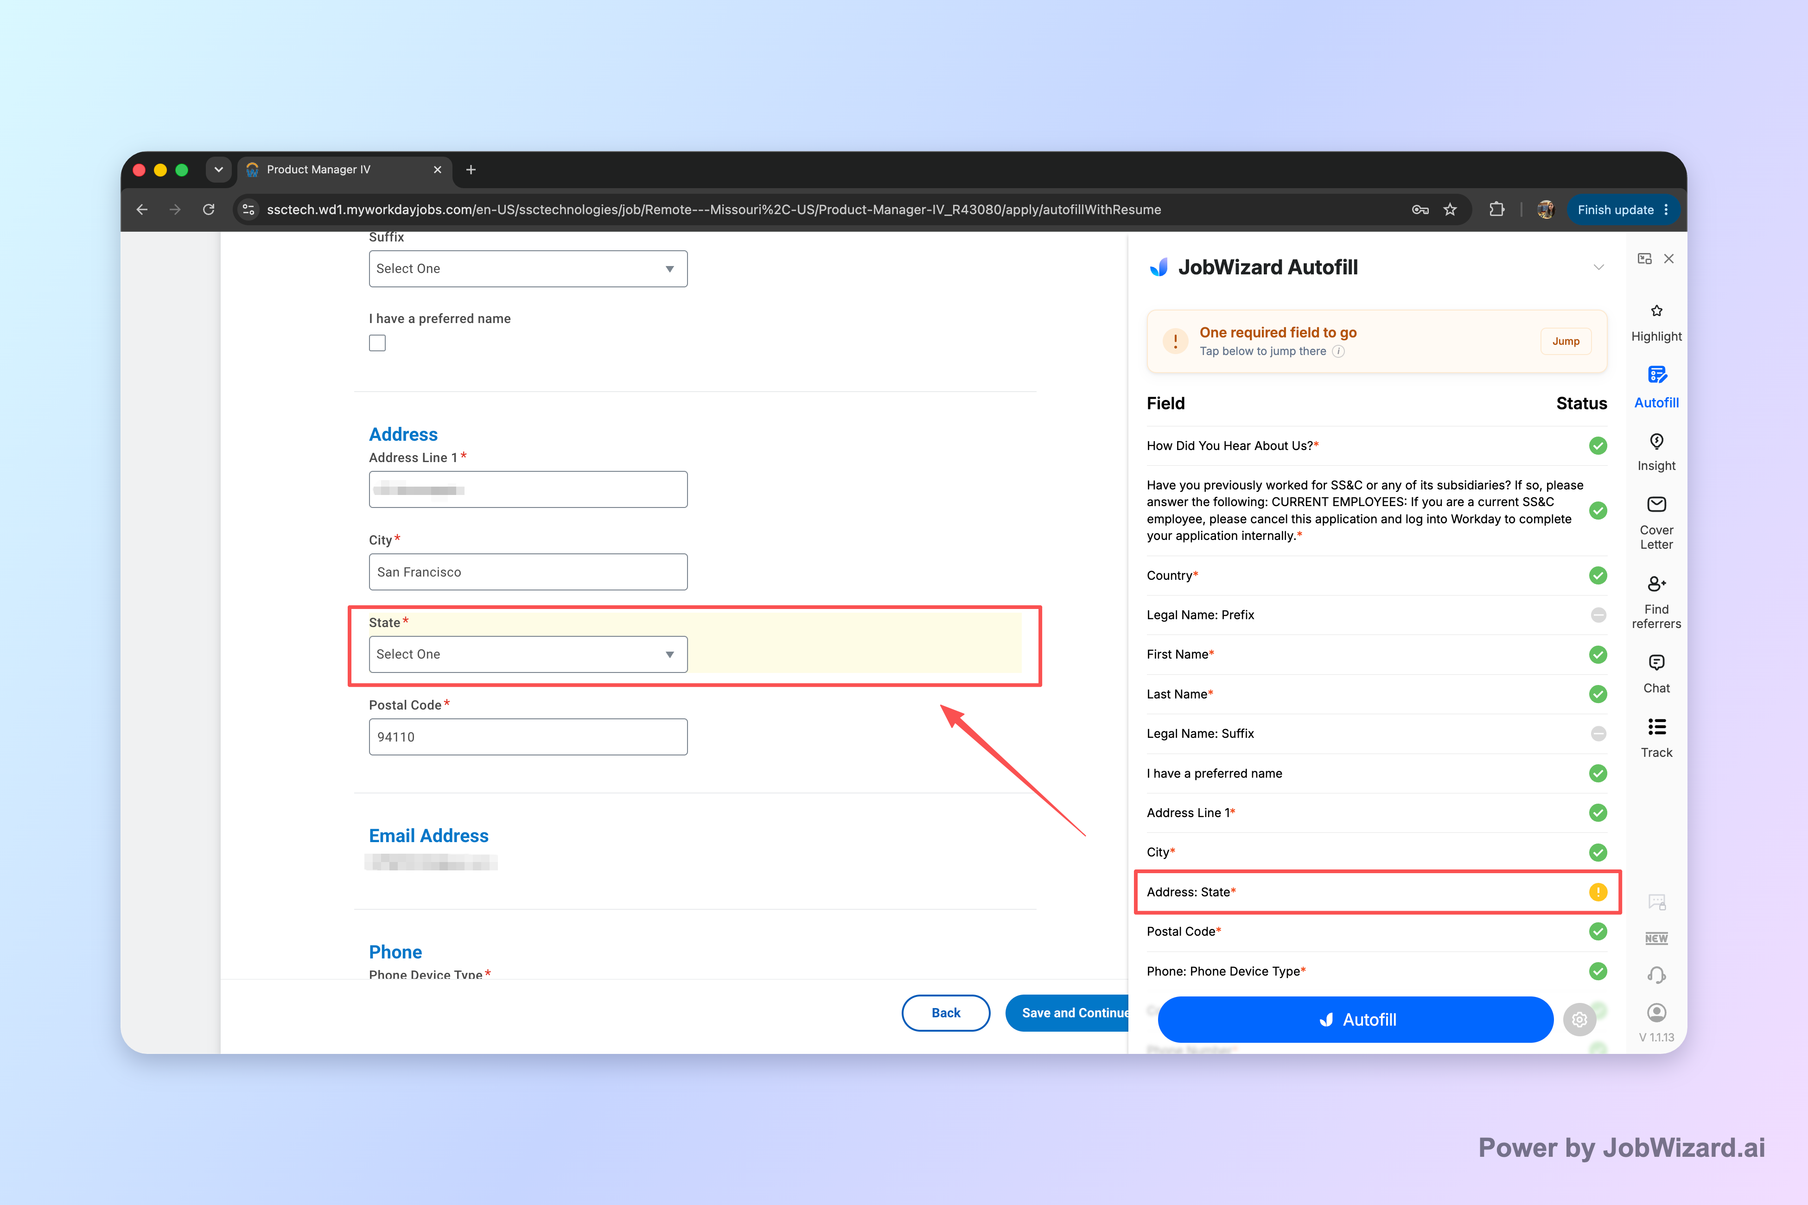1808x1205 pixels.
Task: Open the Chat icon in sidebar
Action: 1656,662
